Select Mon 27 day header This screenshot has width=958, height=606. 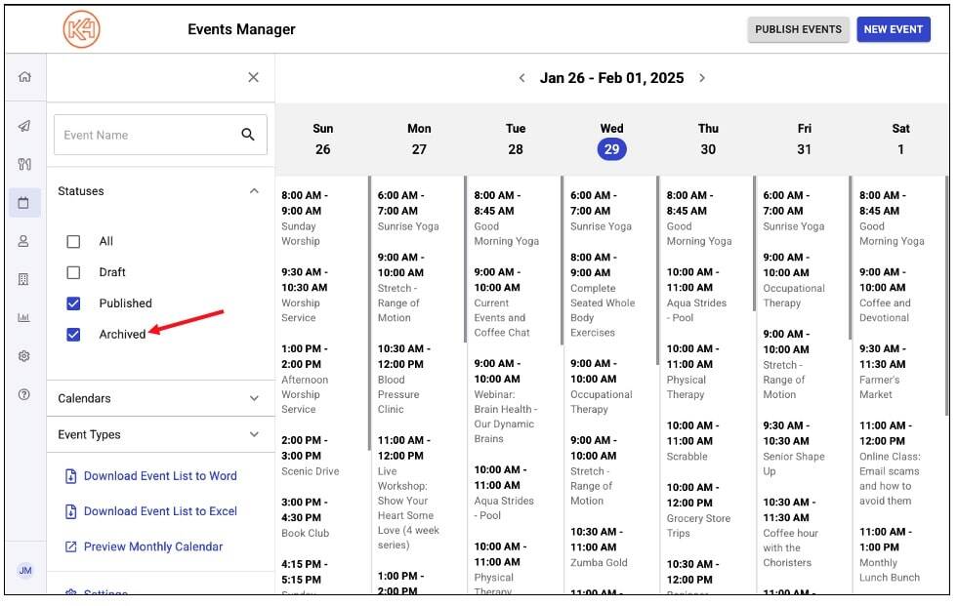[x=419, y=140]
